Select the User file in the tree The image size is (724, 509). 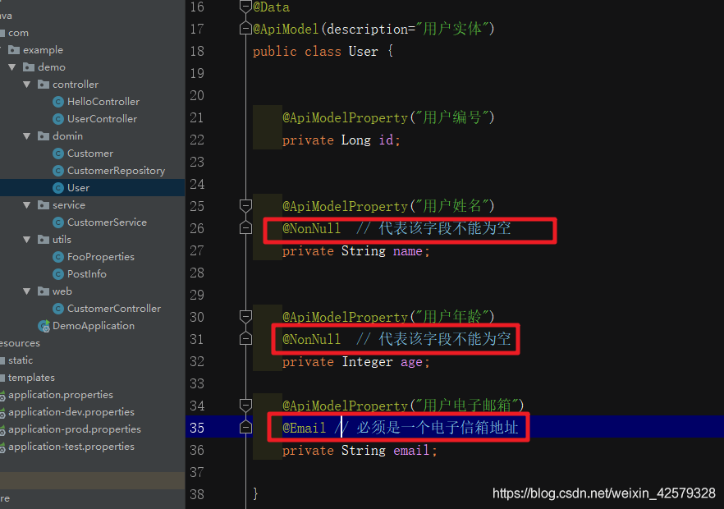click(79, 188)
